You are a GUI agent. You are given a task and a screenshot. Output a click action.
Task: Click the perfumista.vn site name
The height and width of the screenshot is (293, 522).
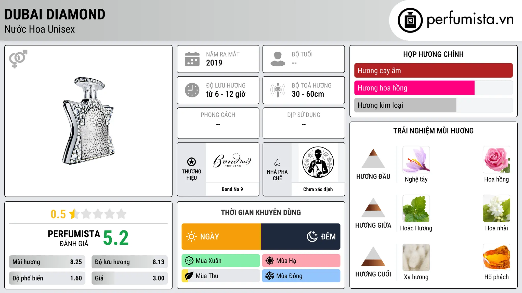click(x=470, y=19)
